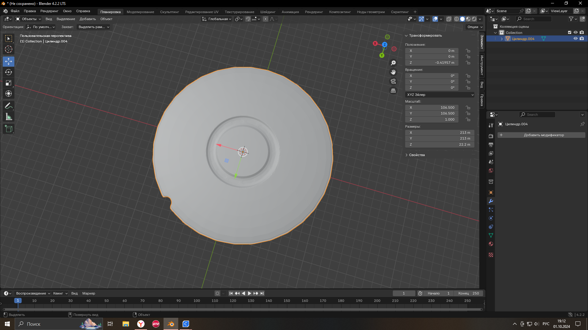The width and height of the screenshot is (588, 330).
Task: Click the Добавить модификатор button
Action: (x=541, y=135)
